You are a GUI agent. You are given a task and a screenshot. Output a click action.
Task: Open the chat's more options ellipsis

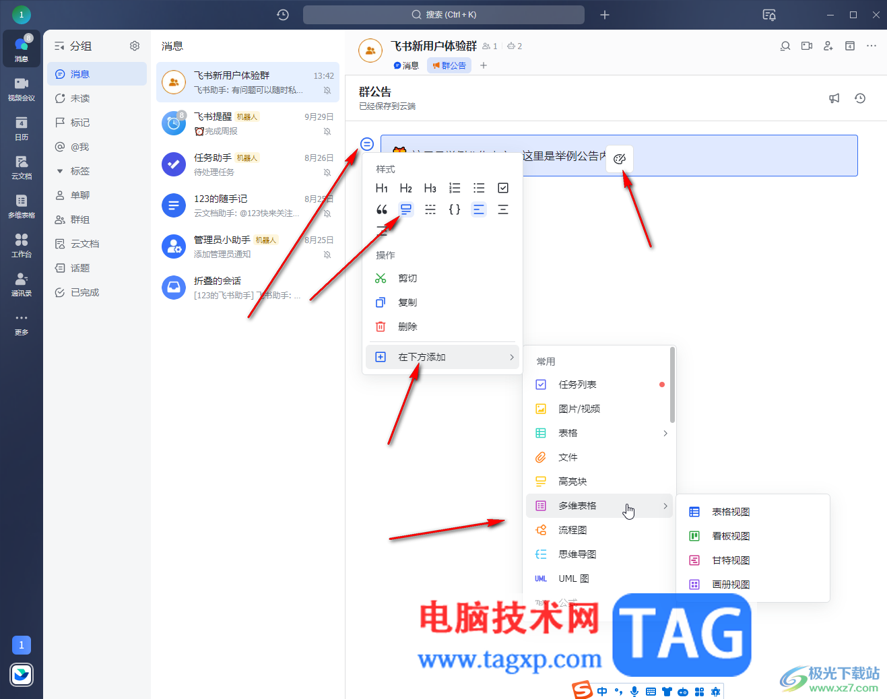tap(872, 46)
